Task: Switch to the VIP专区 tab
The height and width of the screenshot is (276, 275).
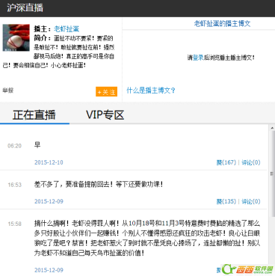Action: (x=105, y=115)
